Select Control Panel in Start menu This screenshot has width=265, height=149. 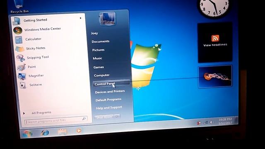point(111,84)
